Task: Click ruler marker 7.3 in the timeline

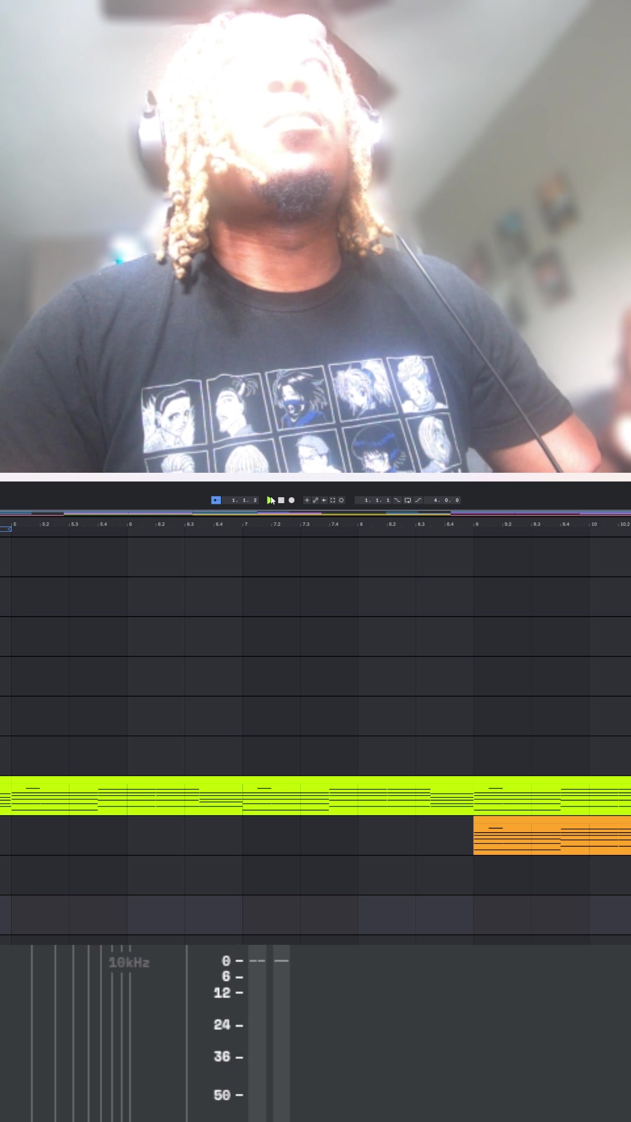Action: coord(306,524)
